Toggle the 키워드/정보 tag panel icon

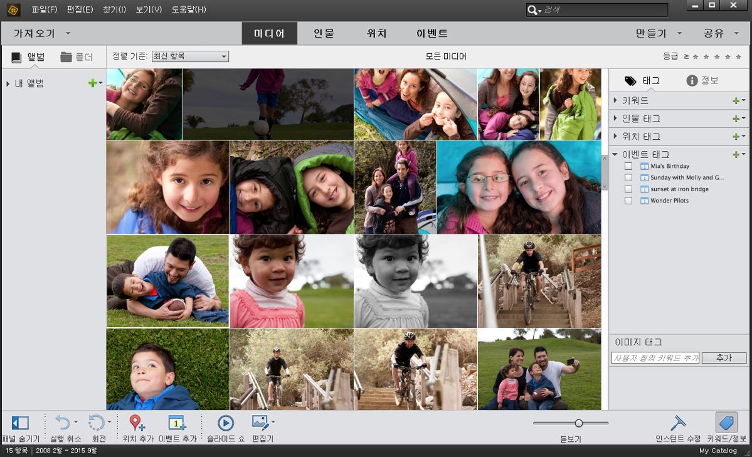[726, 423]
